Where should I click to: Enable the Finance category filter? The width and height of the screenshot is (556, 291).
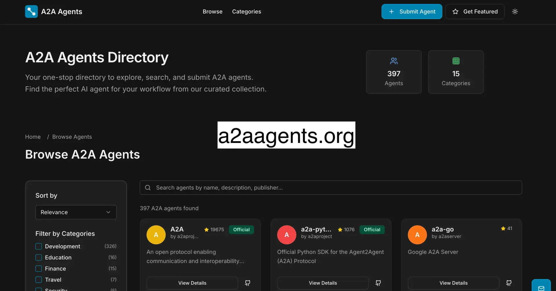(x=38, y=268)
